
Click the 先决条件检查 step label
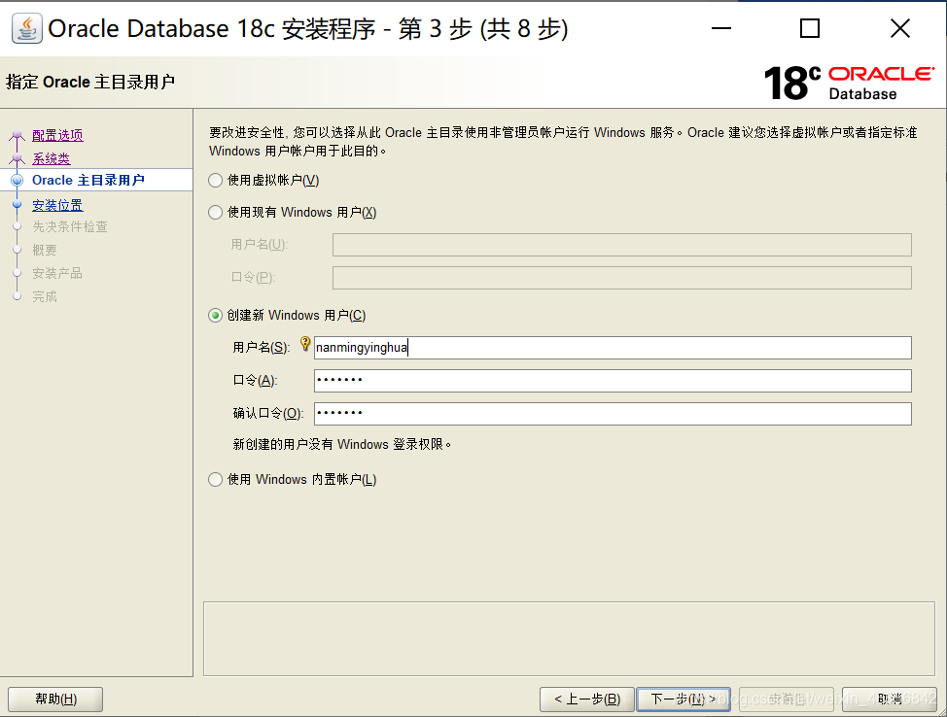point(70,227)
